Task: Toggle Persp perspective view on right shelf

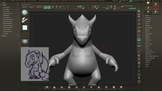Action: click(139, 31)
